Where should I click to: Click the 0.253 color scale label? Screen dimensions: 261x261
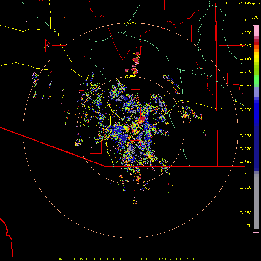click(246, 213)
